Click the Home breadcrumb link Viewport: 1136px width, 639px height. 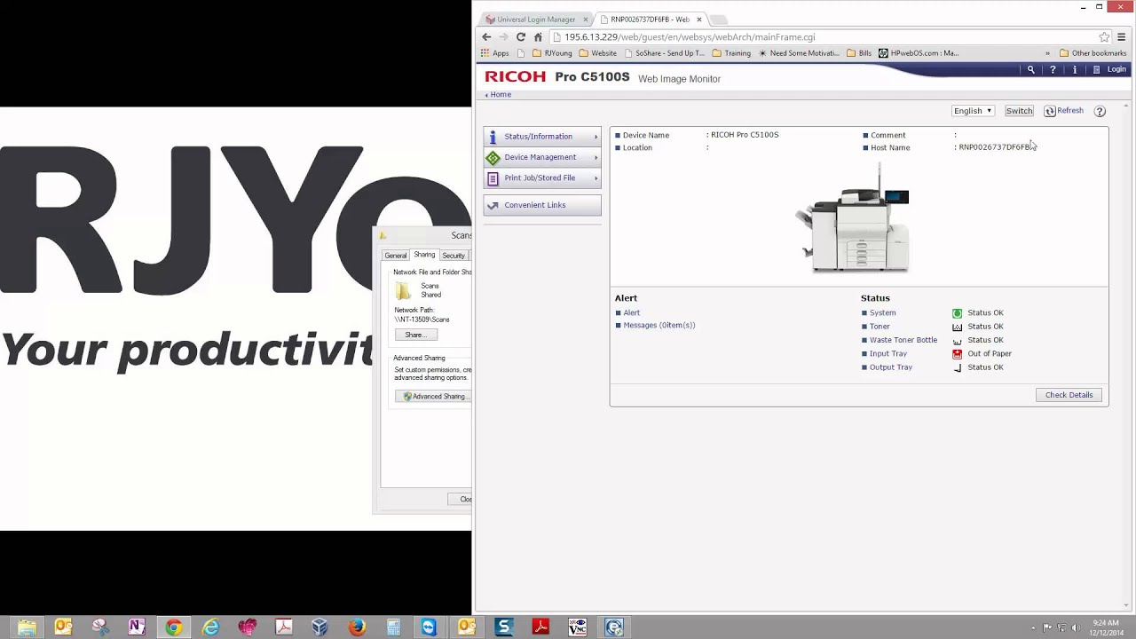501,94
